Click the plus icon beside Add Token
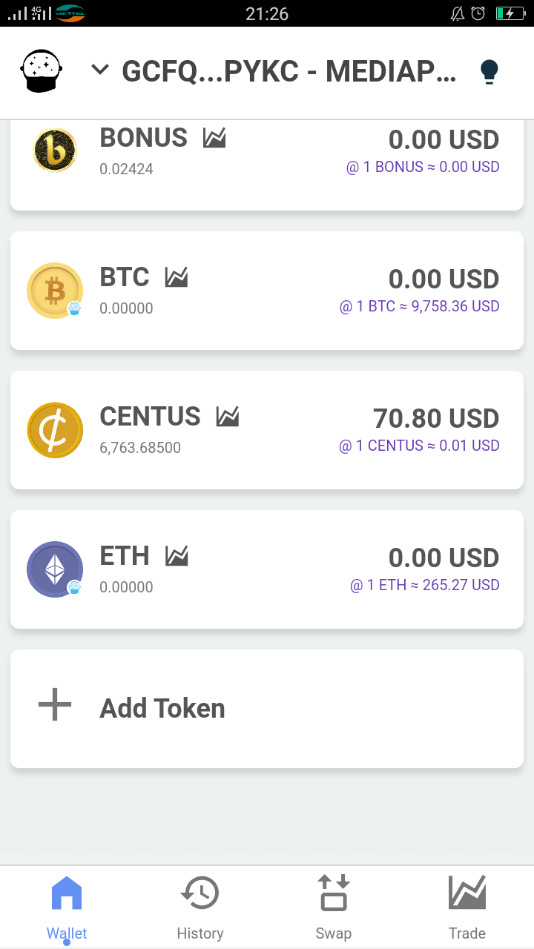534x949 pixels. coord(55,705)
